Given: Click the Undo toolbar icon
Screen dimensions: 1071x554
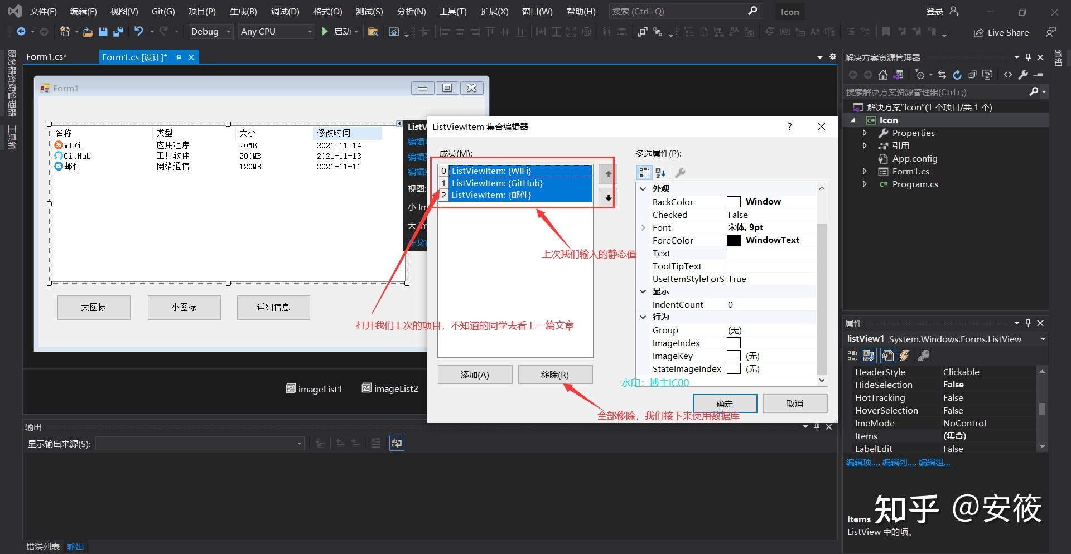Looking at the screenshot, I should click(139, 32).
